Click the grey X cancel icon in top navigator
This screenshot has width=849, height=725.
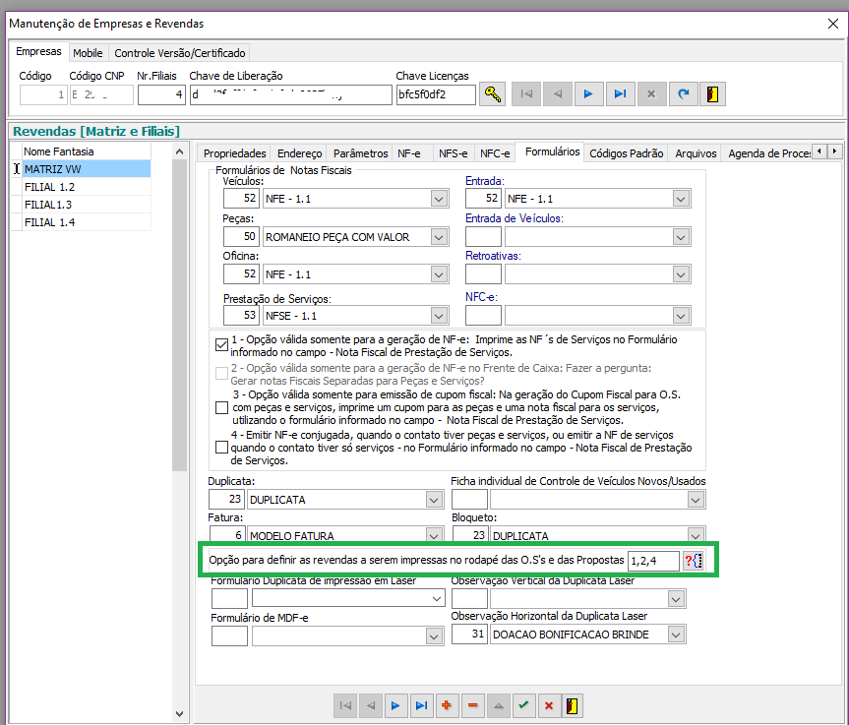[x=651, y=94]
